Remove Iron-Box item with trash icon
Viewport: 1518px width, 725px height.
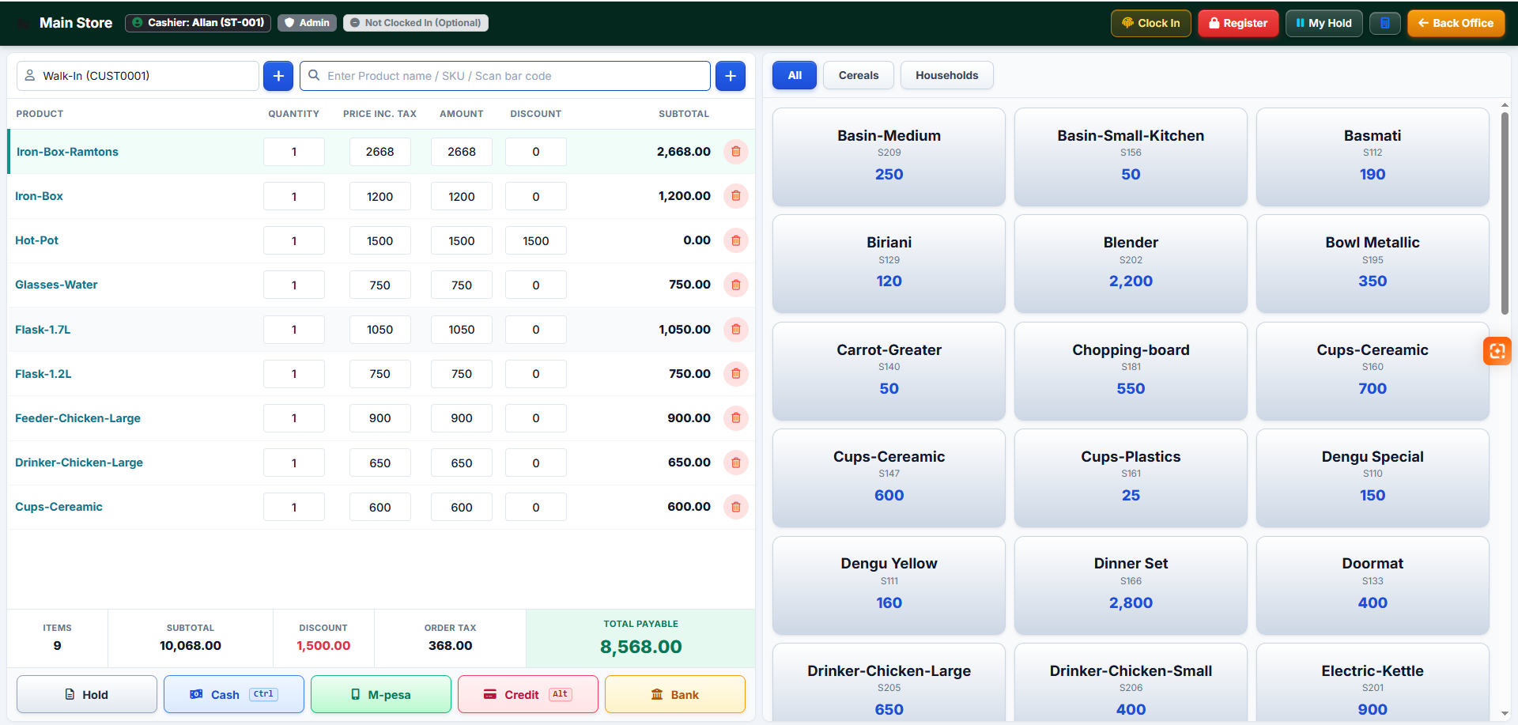pyautogui.click(x=735, y=196)
